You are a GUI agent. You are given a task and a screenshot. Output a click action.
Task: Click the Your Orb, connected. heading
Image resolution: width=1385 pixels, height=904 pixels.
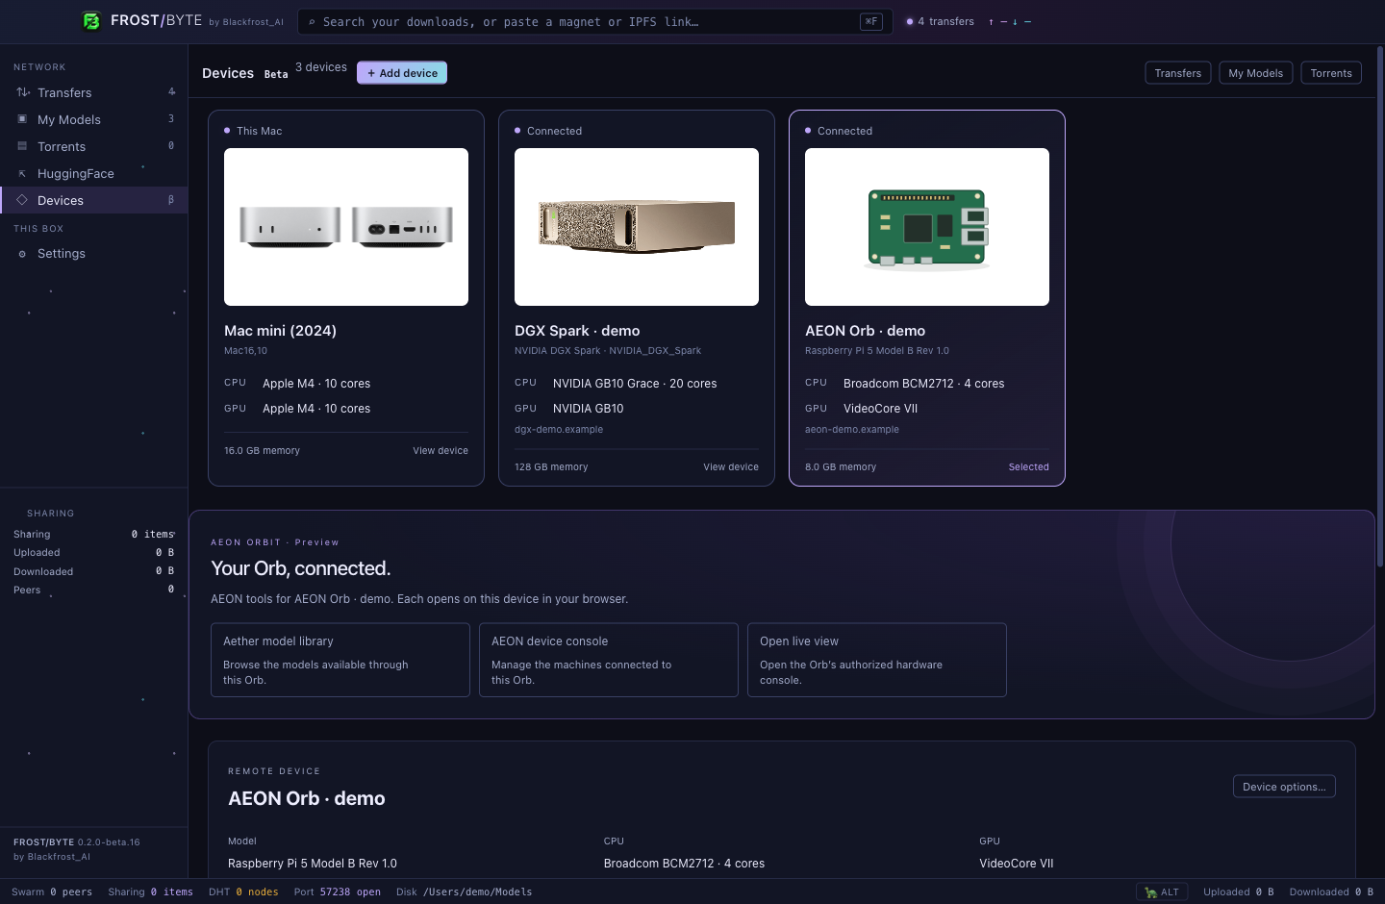[x=301, y=568]
